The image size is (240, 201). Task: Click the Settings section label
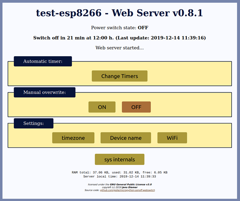pyautogui.click(x=34, y=123)
